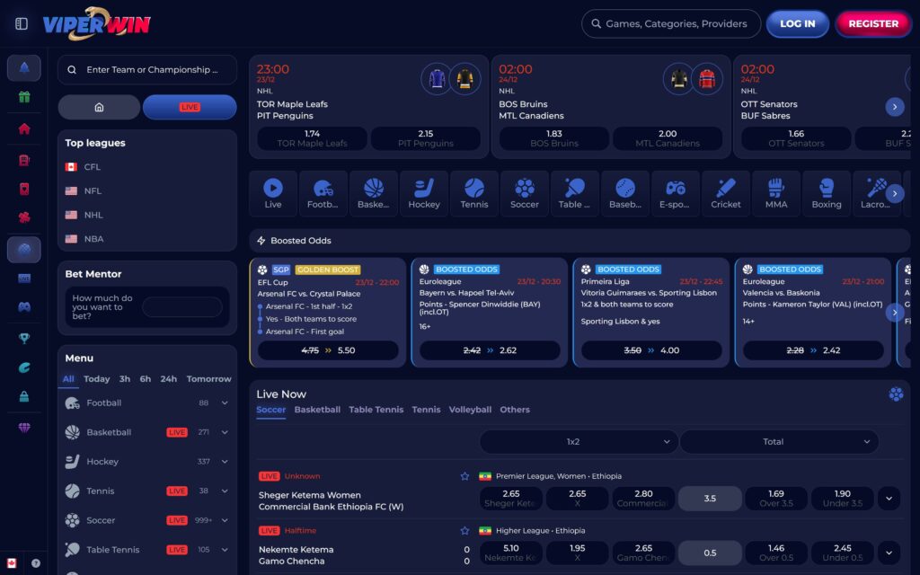Open the gift promotions icon in the sidebar
This screenshot has width=920, height=575.
[23, 95]
